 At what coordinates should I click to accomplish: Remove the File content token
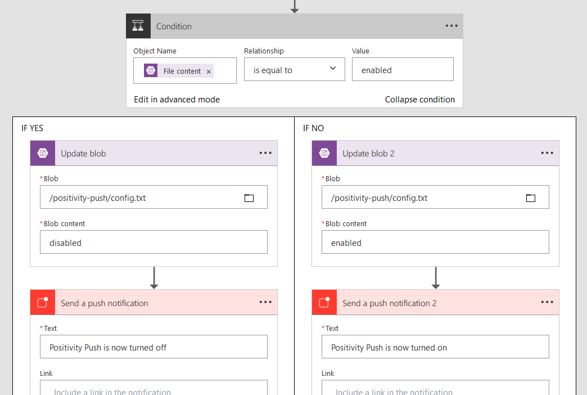click(x=209, y=70)
